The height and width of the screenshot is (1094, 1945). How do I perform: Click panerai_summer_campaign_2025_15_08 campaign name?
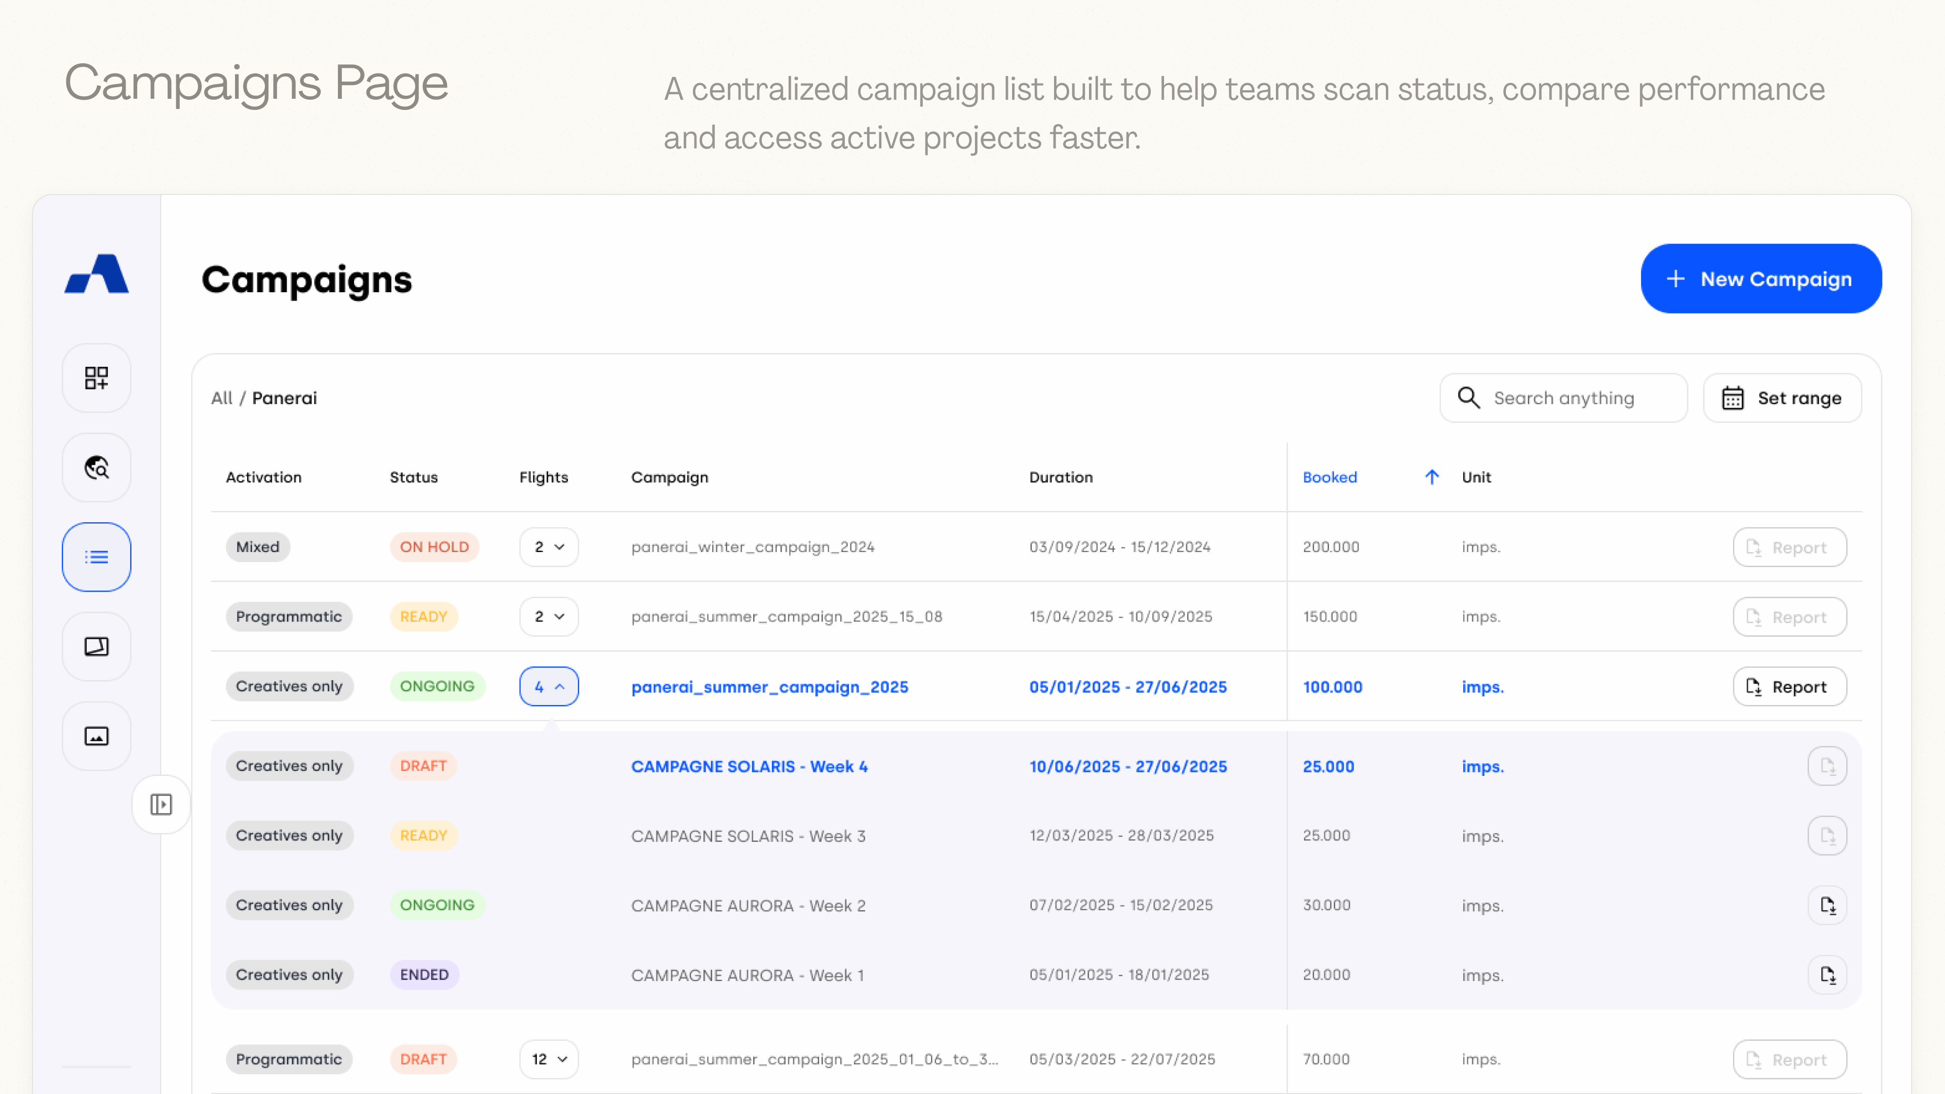point(787,616)
